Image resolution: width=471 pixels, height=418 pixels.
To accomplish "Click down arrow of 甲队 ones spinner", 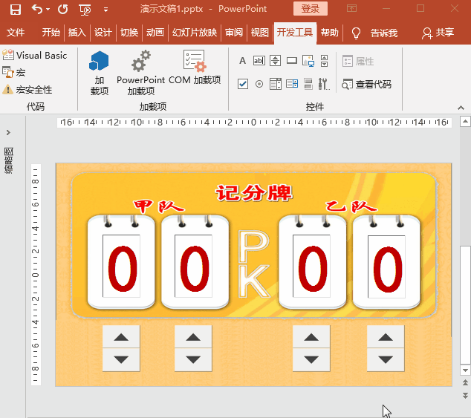I will pyautogui.click(x=193, y=360).
